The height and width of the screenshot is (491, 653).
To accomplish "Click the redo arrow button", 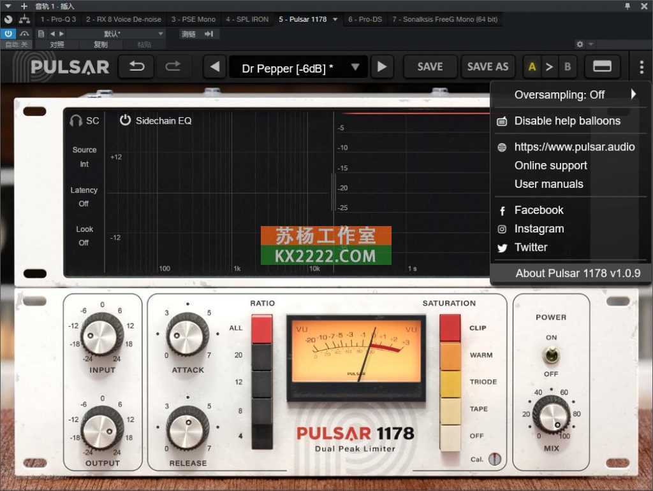I will click(173, 66).
